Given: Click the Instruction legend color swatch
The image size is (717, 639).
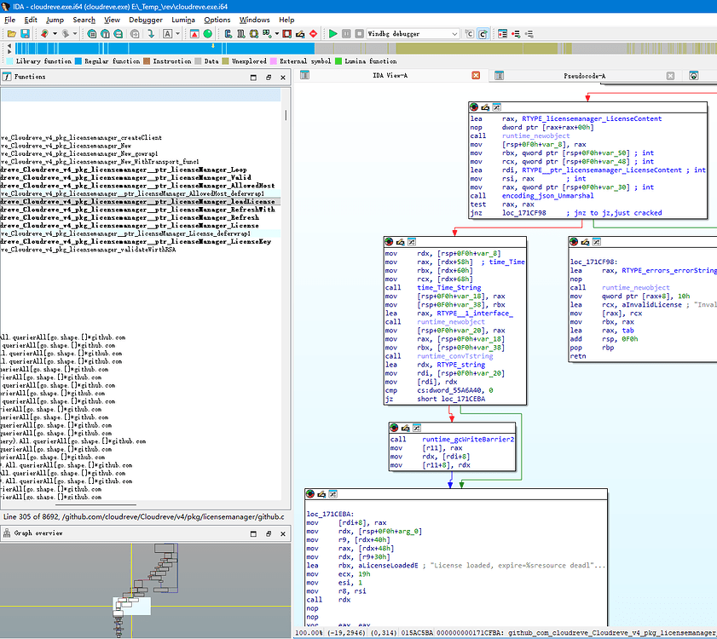Looking at the screenshot, I should (x=147, y=61).
